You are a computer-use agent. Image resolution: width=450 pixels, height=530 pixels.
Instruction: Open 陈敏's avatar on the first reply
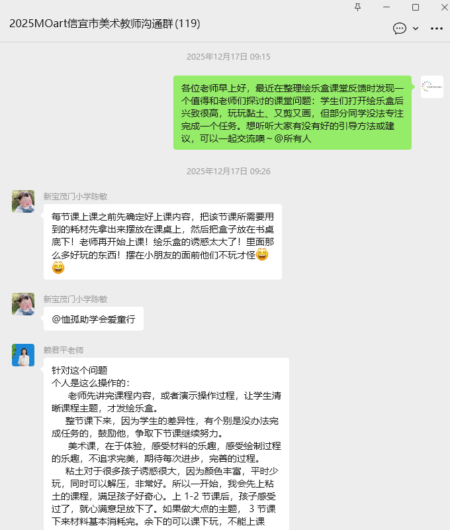pyautogui.click(x=23, y=201)
